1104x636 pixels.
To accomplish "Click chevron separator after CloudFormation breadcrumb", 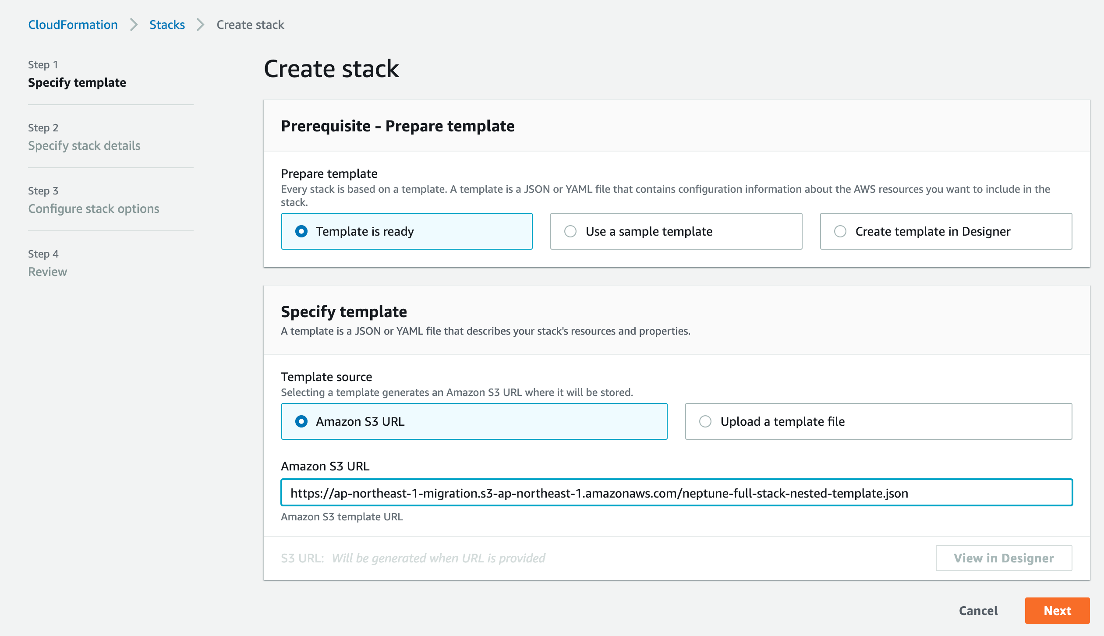I will click(x=134, y=25).
